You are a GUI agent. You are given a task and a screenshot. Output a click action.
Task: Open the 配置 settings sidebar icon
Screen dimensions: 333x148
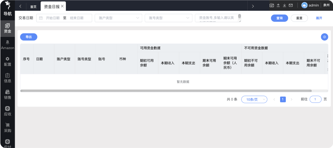point(7,61)
